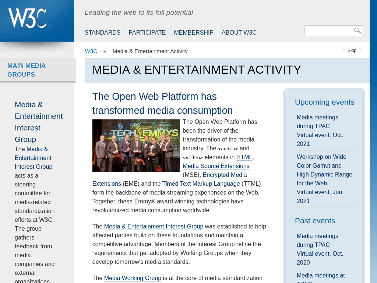Open the PARTICIPATE menu
The width and height of the screenshot is (377, 283).
(x=147, y=32)
